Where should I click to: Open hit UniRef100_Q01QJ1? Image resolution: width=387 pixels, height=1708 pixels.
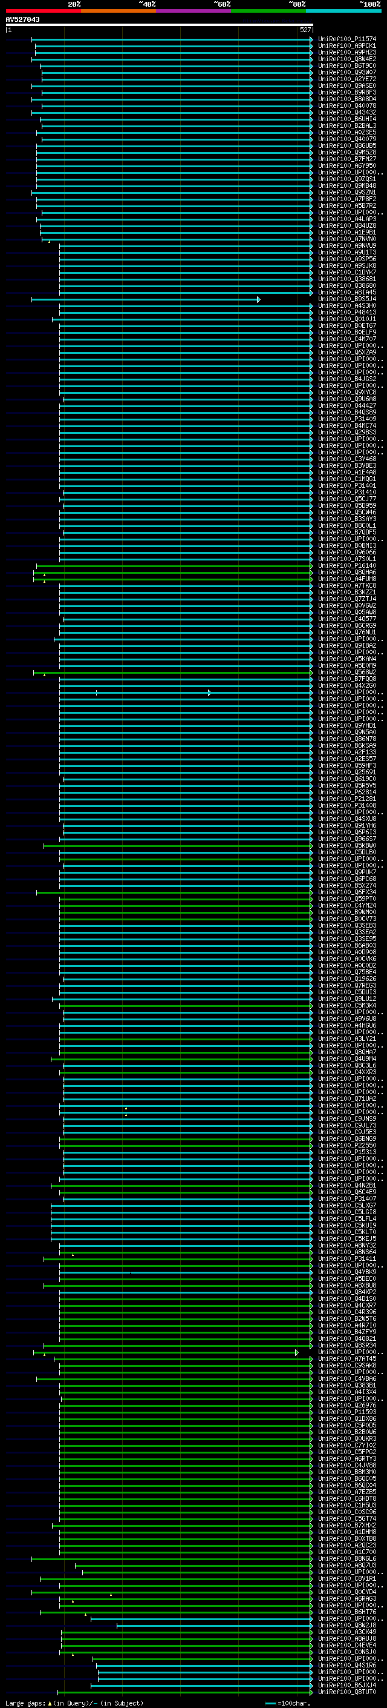coord(347,319)
